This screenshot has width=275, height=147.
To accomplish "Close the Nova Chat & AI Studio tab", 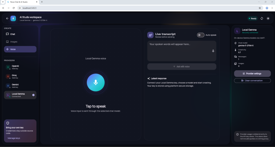I will click(37, 2).
